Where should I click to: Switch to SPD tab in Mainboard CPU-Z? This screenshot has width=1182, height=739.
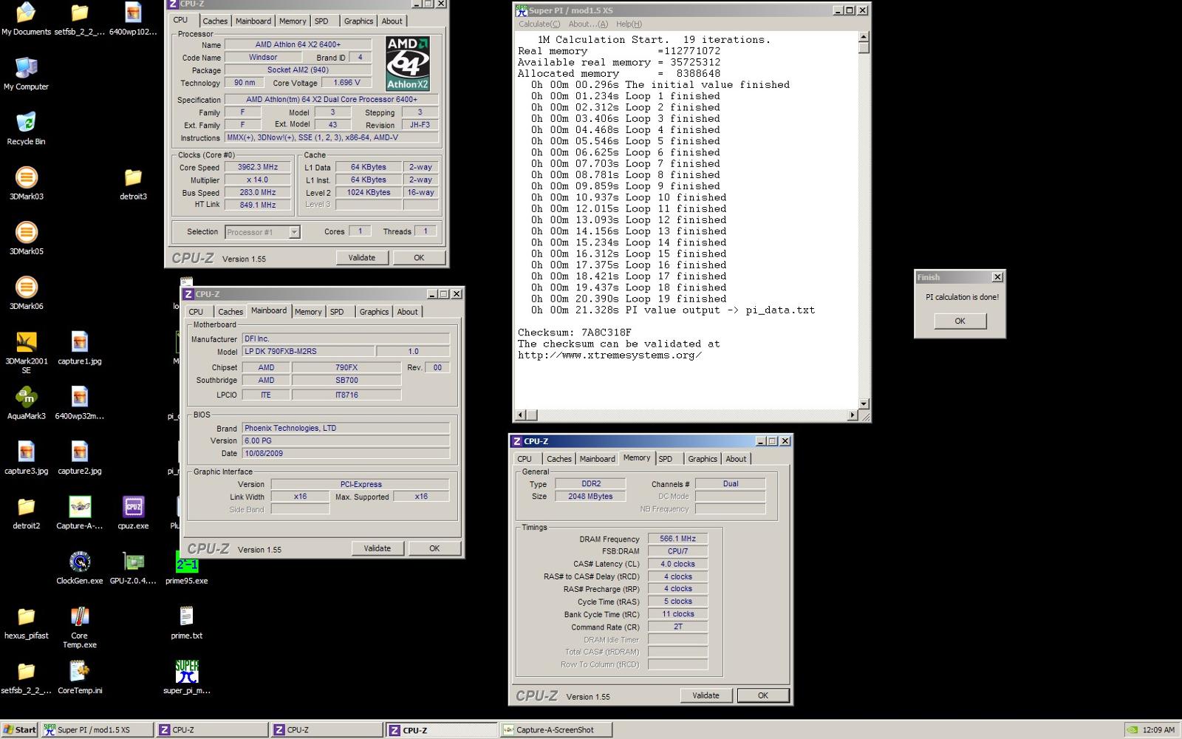tap(337, 312)
